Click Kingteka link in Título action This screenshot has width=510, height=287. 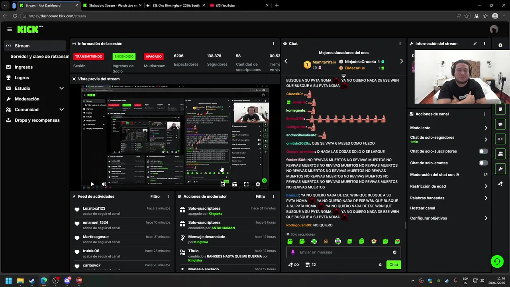[x=195, y=261]
